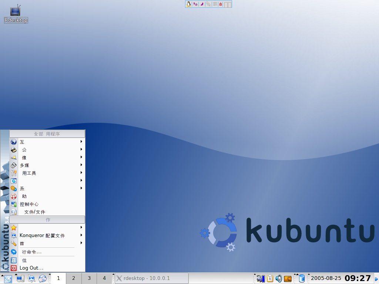Toggle the purple half-moon width icon
This screenshot has width=379, height=284.
(202, 4)
